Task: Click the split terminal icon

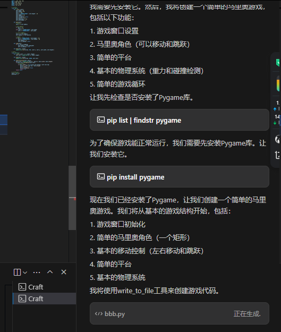Action: 17,272
